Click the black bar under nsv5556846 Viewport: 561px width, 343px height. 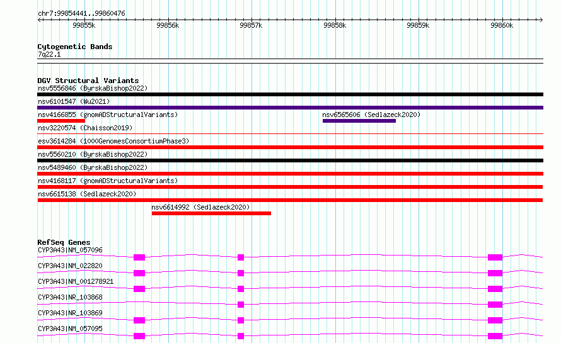pos(290,94)
